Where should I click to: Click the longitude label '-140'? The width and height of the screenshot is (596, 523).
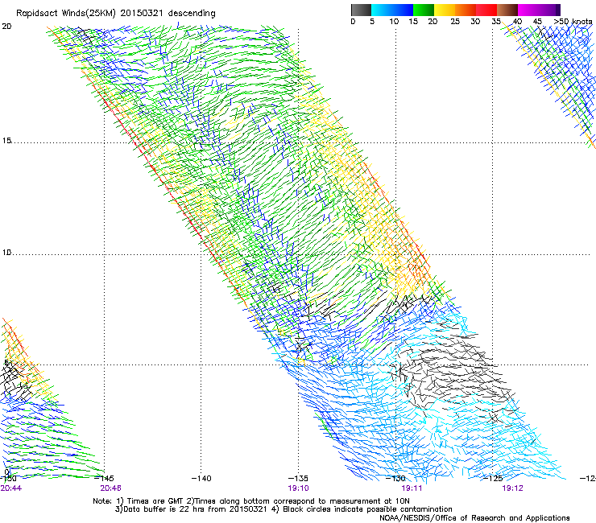pyautogui.click(x=201, y=478)
